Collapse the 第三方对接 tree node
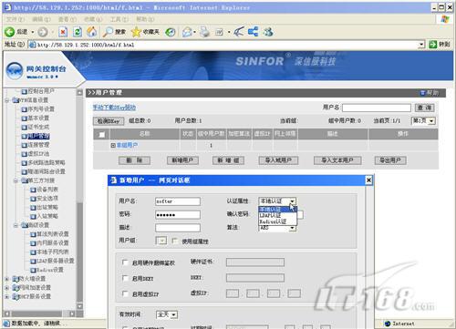 (x=16, y=180)
